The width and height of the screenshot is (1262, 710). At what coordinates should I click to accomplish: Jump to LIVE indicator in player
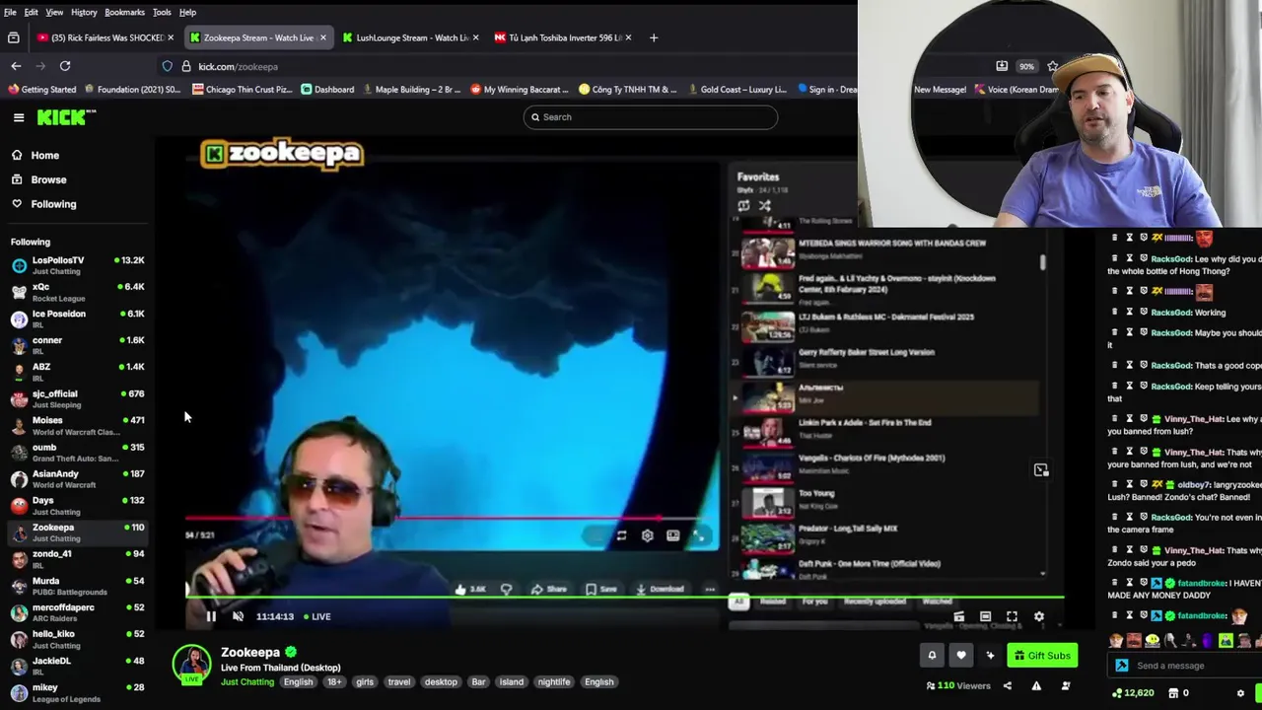[316, 616]
